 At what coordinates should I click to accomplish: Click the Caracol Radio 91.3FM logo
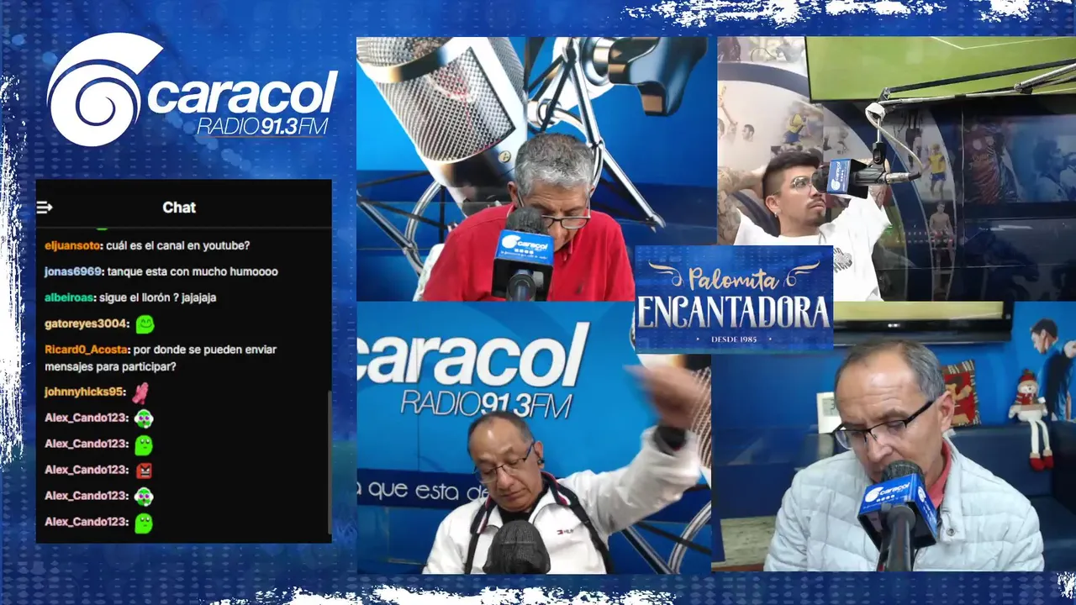pyautogui.click(x=192, y=91)
